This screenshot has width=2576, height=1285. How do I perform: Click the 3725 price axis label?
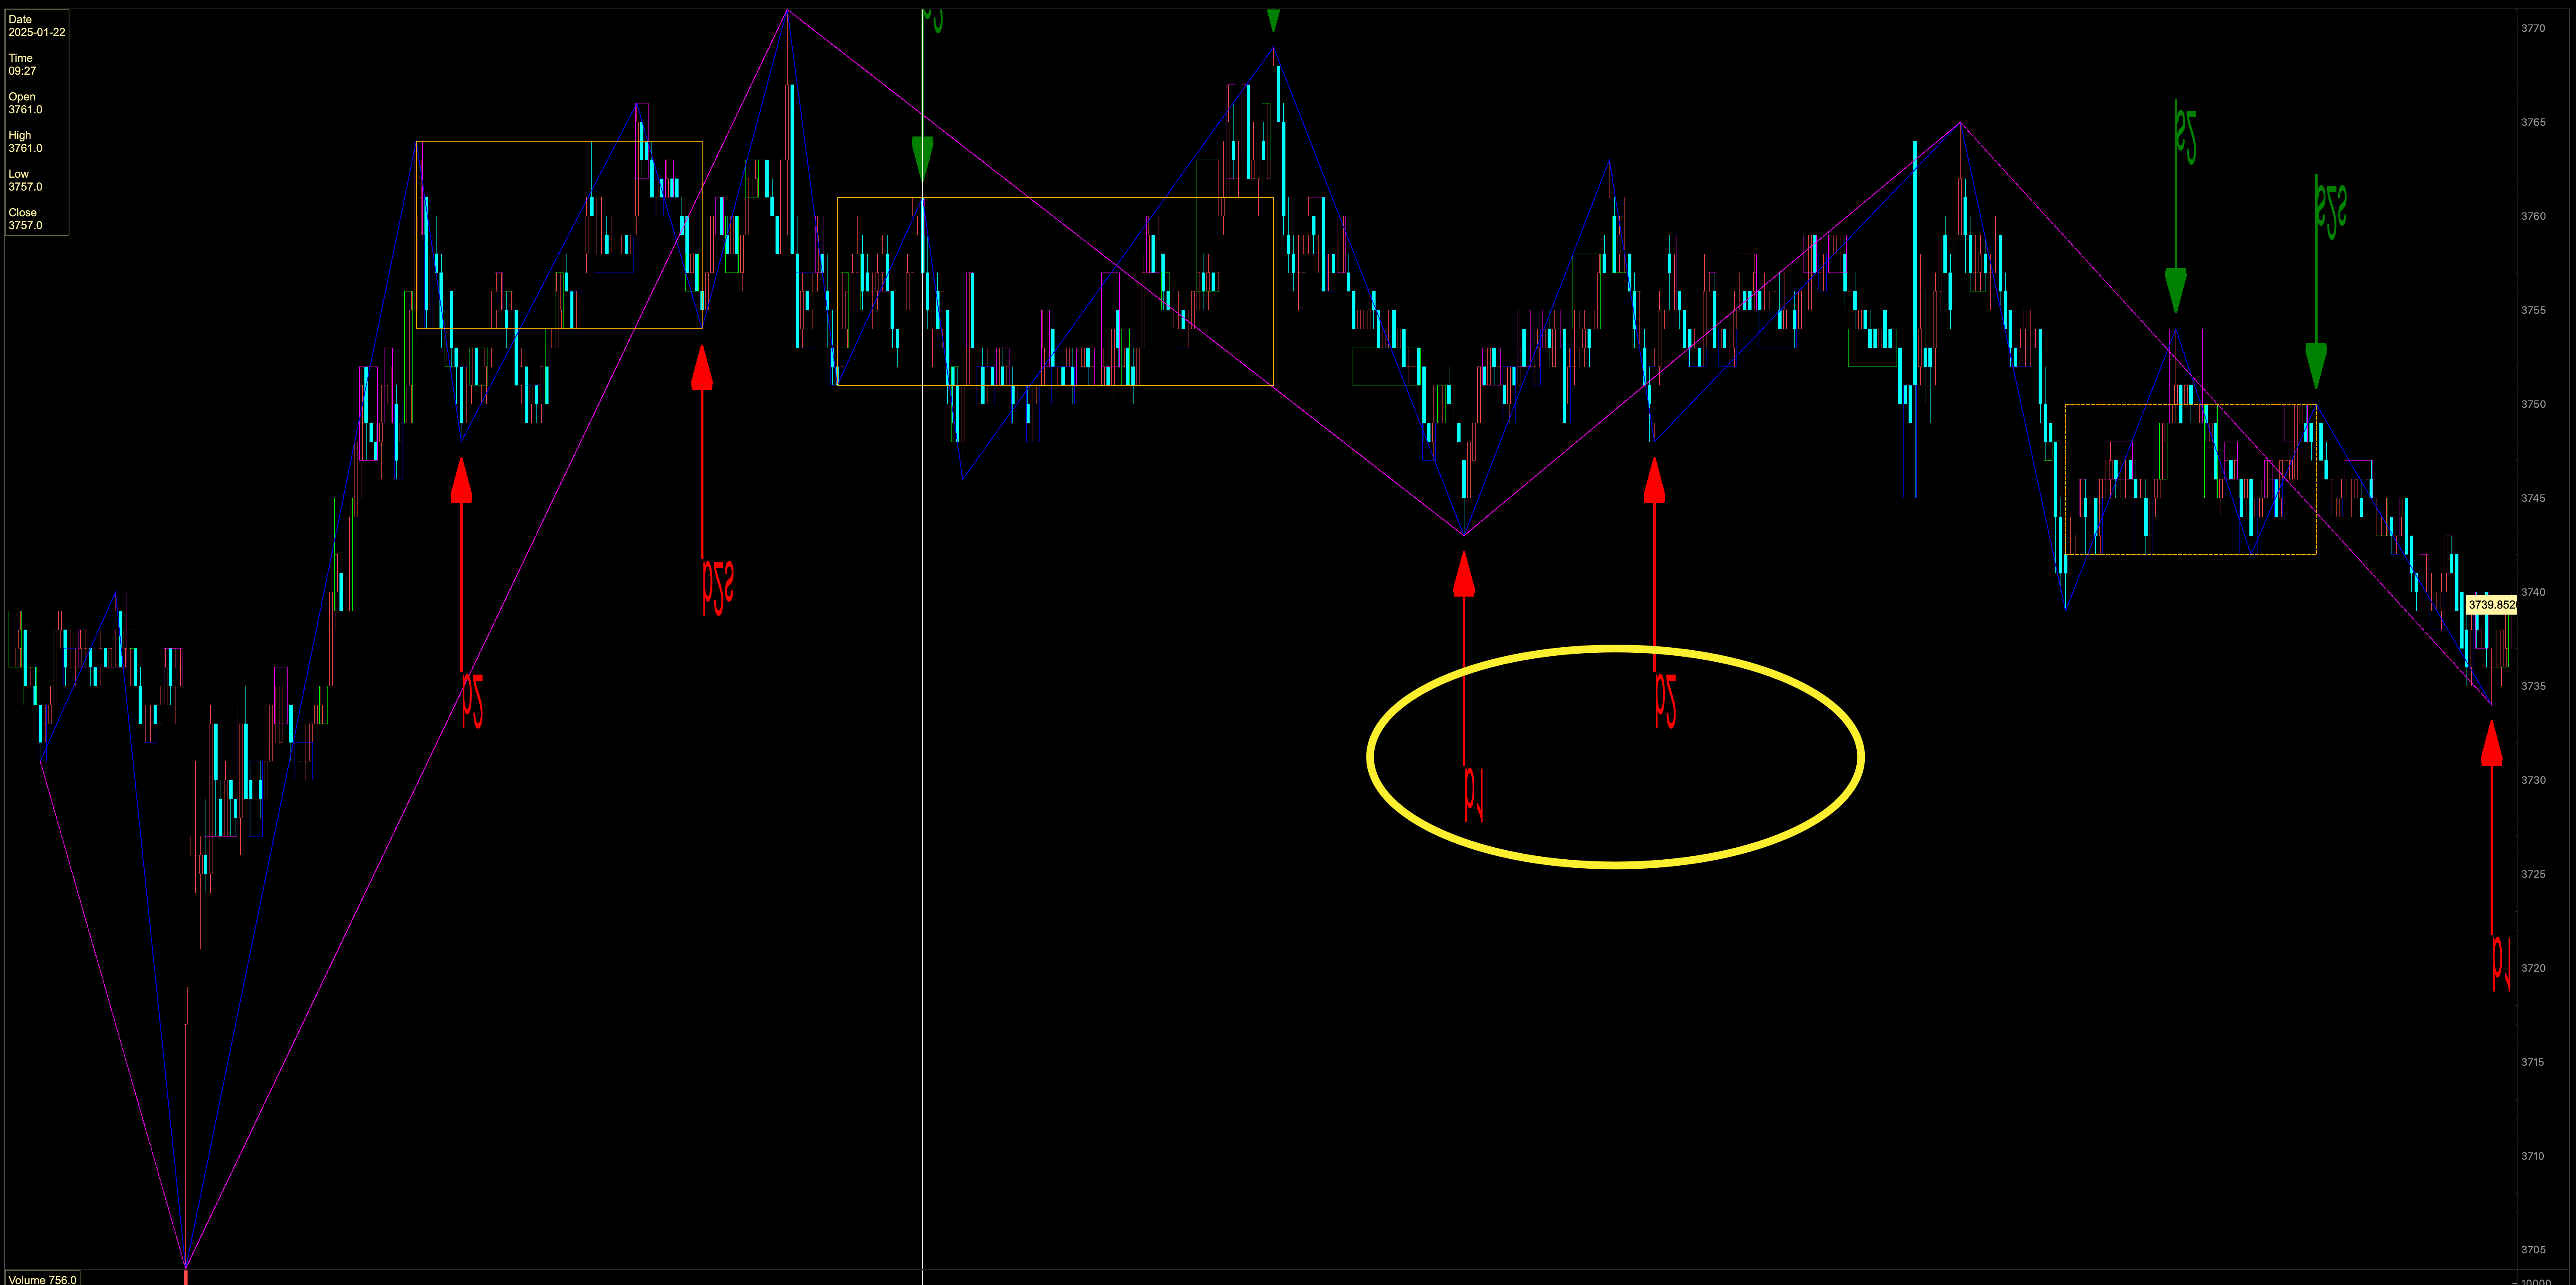(2533, 874)
